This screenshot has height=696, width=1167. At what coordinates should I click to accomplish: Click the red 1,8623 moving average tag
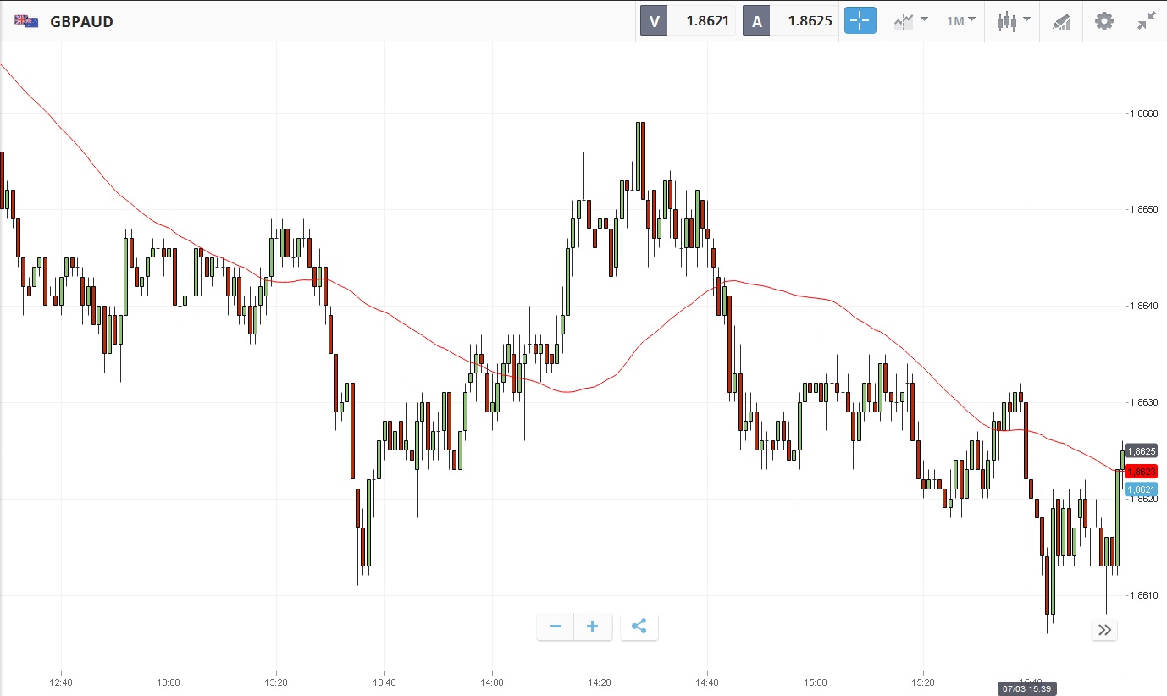pos(1141,471)
